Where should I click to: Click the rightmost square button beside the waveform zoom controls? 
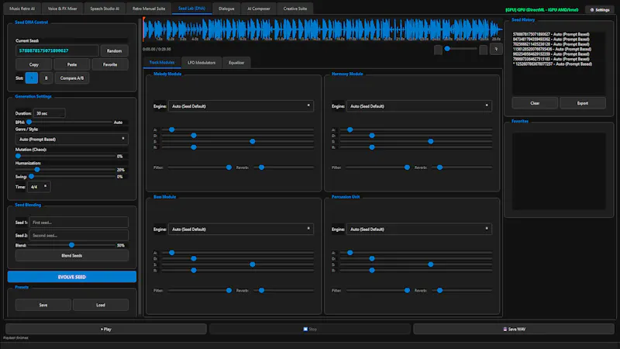[496, 49]
